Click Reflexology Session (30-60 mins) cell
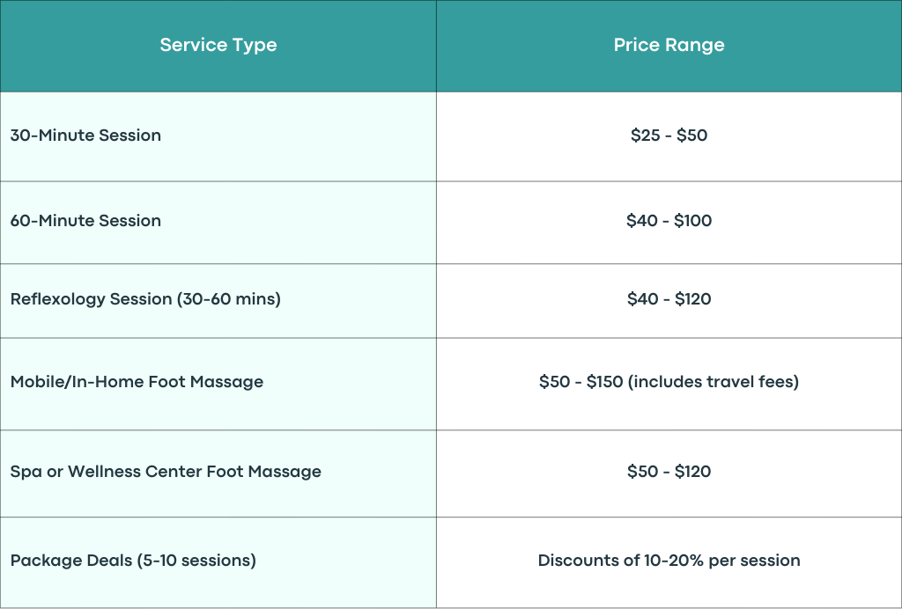Image resolution: width=902 pixels, height=609 pixels. click(218, 301)
